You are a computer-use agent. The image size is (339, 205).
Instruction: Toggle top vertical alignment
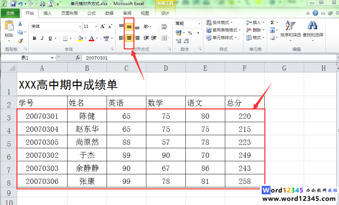(121, 26)
